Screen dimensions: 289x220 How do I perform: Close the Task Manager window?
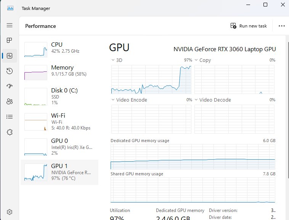point(283,5)
